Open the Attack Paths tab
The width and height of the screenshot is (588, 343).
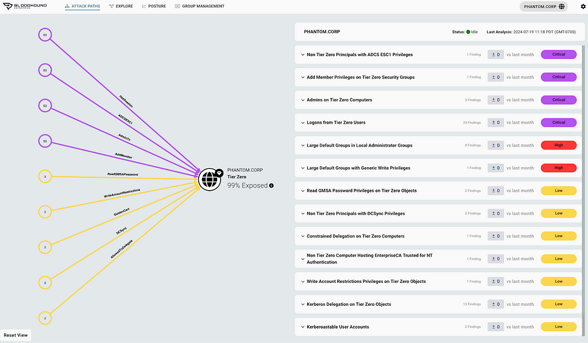click(82, 6)
